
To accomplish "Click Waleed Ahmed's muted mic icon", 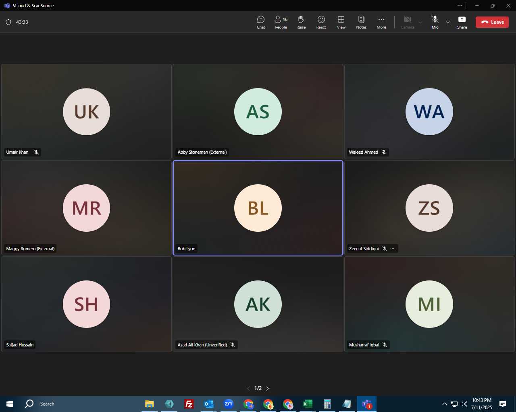I will coord(384,152).
